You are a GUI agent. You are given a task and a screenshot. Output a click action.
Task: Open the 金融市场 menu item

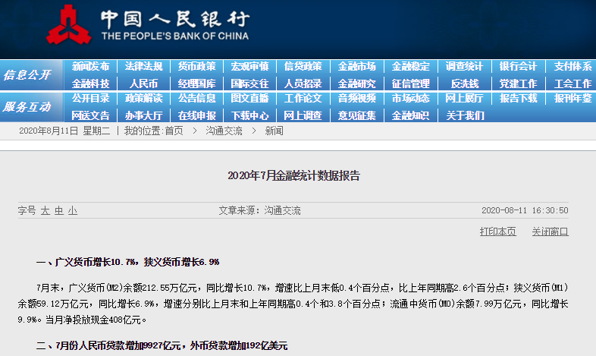356,67
